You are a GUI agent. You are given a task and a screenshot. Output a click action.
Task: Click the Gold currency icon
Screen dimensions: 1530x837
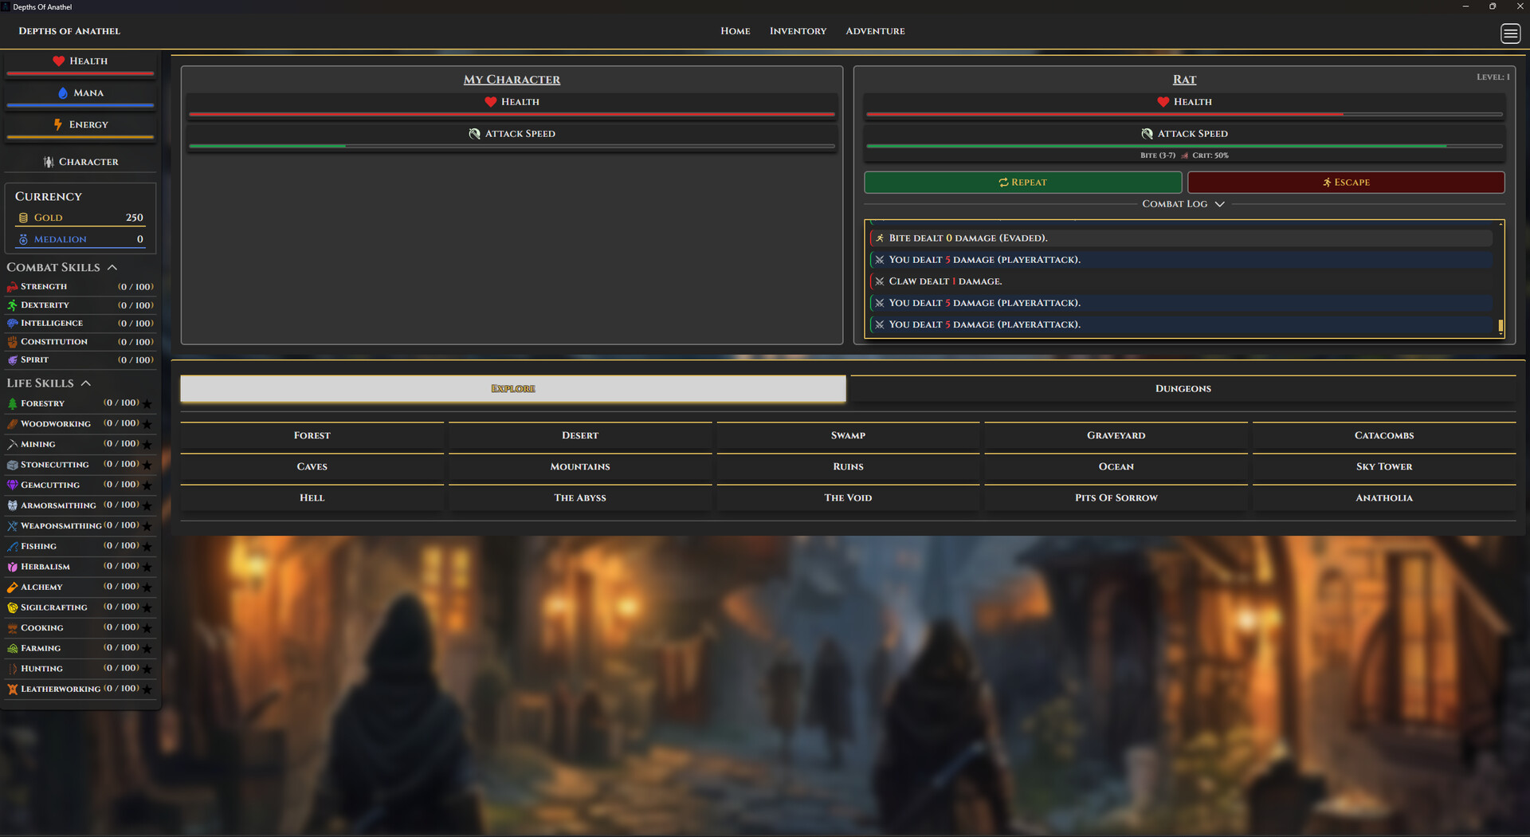tap(23, 217)
